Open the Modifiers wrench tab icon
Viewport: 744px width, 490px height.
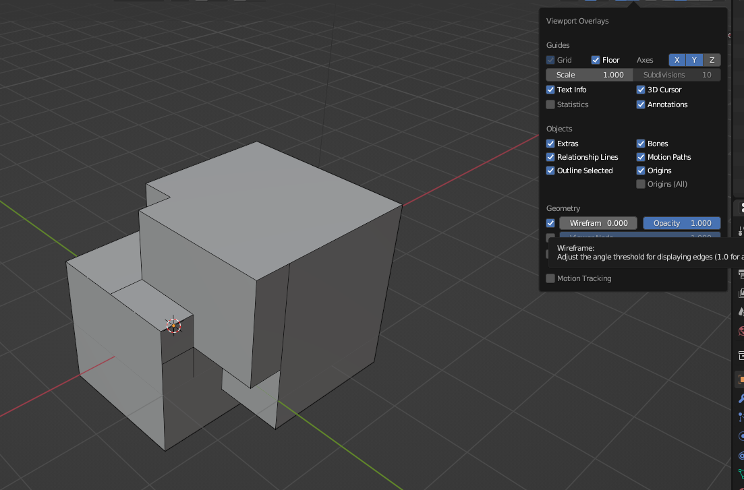tap(740, 398)
